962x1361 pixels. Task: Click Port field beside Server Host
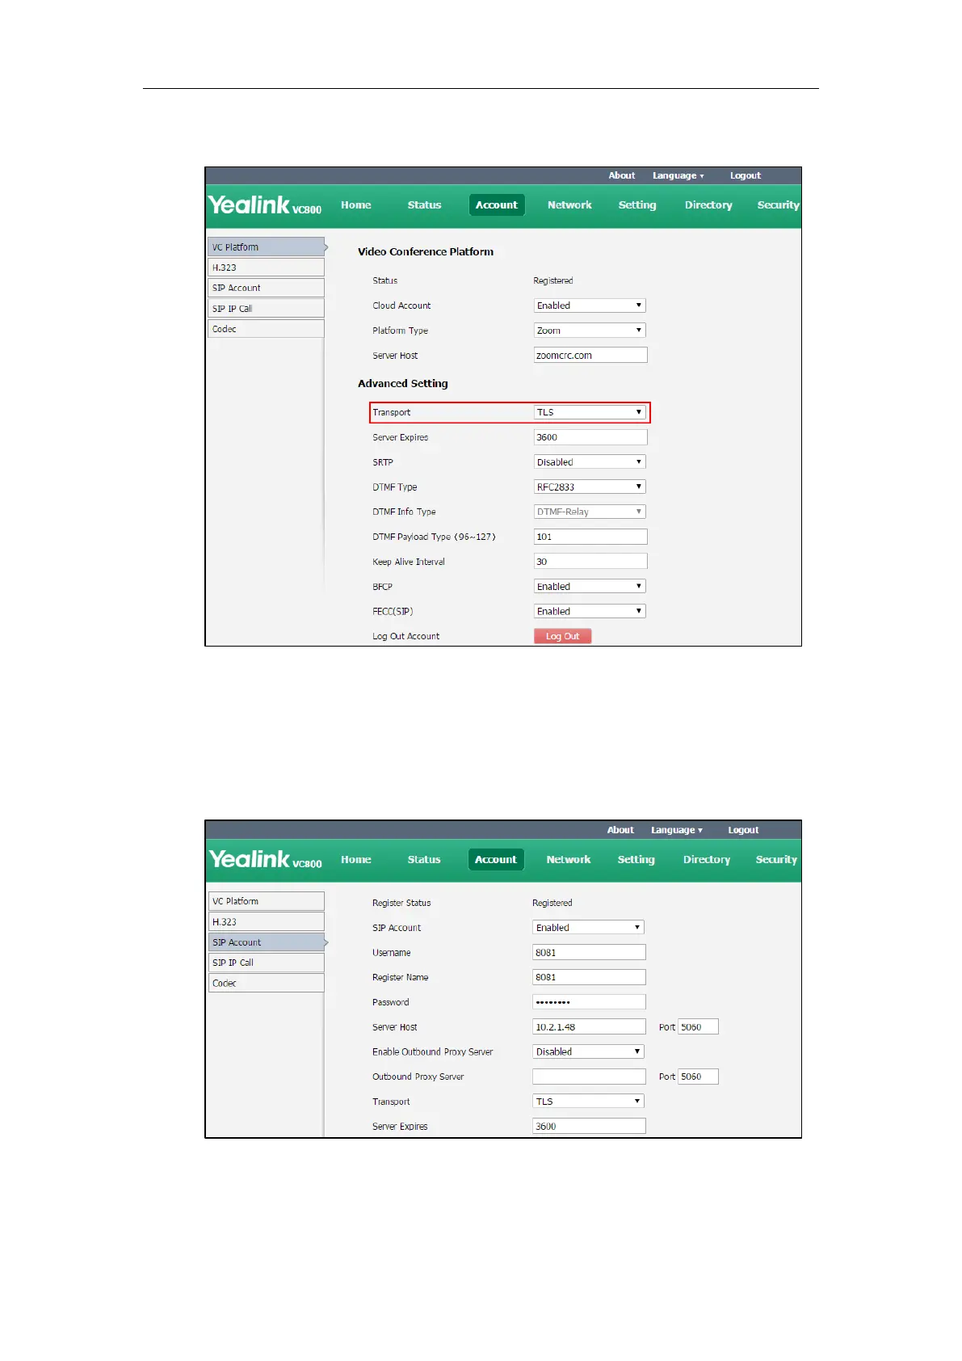point(698,1027)
